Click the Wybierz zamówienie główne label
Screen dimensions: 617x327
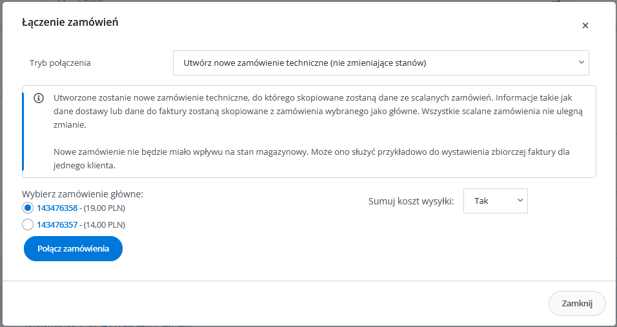pos(83,194)
